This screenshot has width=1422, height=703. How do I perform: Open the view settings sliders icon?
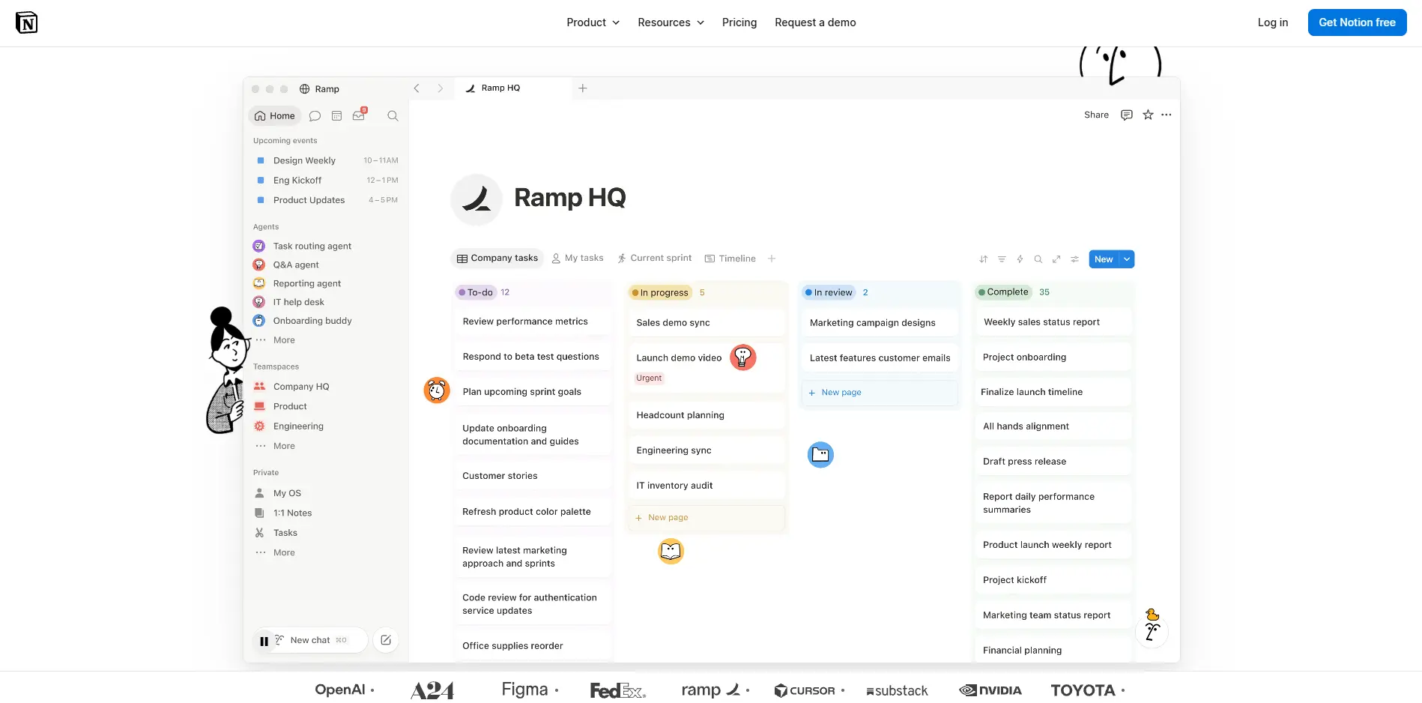(x=1074, y=259)
